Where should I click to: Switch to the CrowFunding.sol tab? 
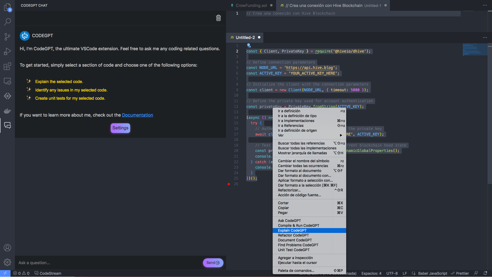click(x=251, y=5)
